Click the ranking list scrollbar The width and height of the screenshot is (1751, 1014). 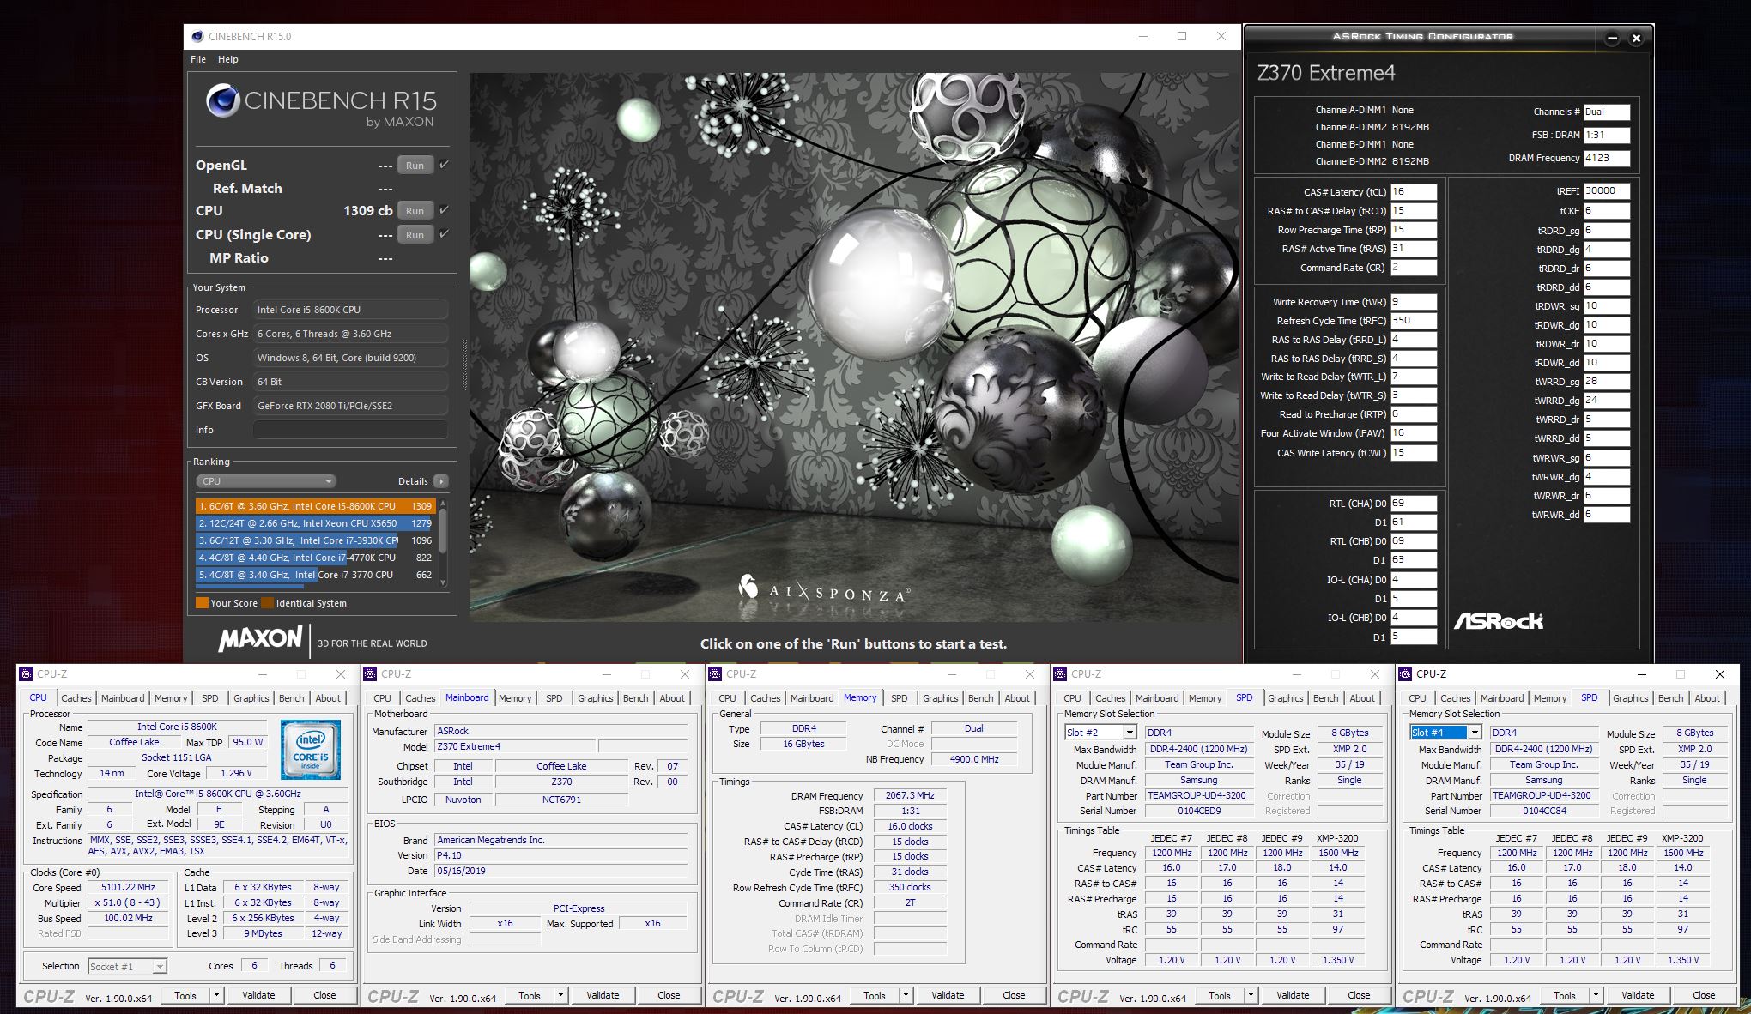point(443,542)
